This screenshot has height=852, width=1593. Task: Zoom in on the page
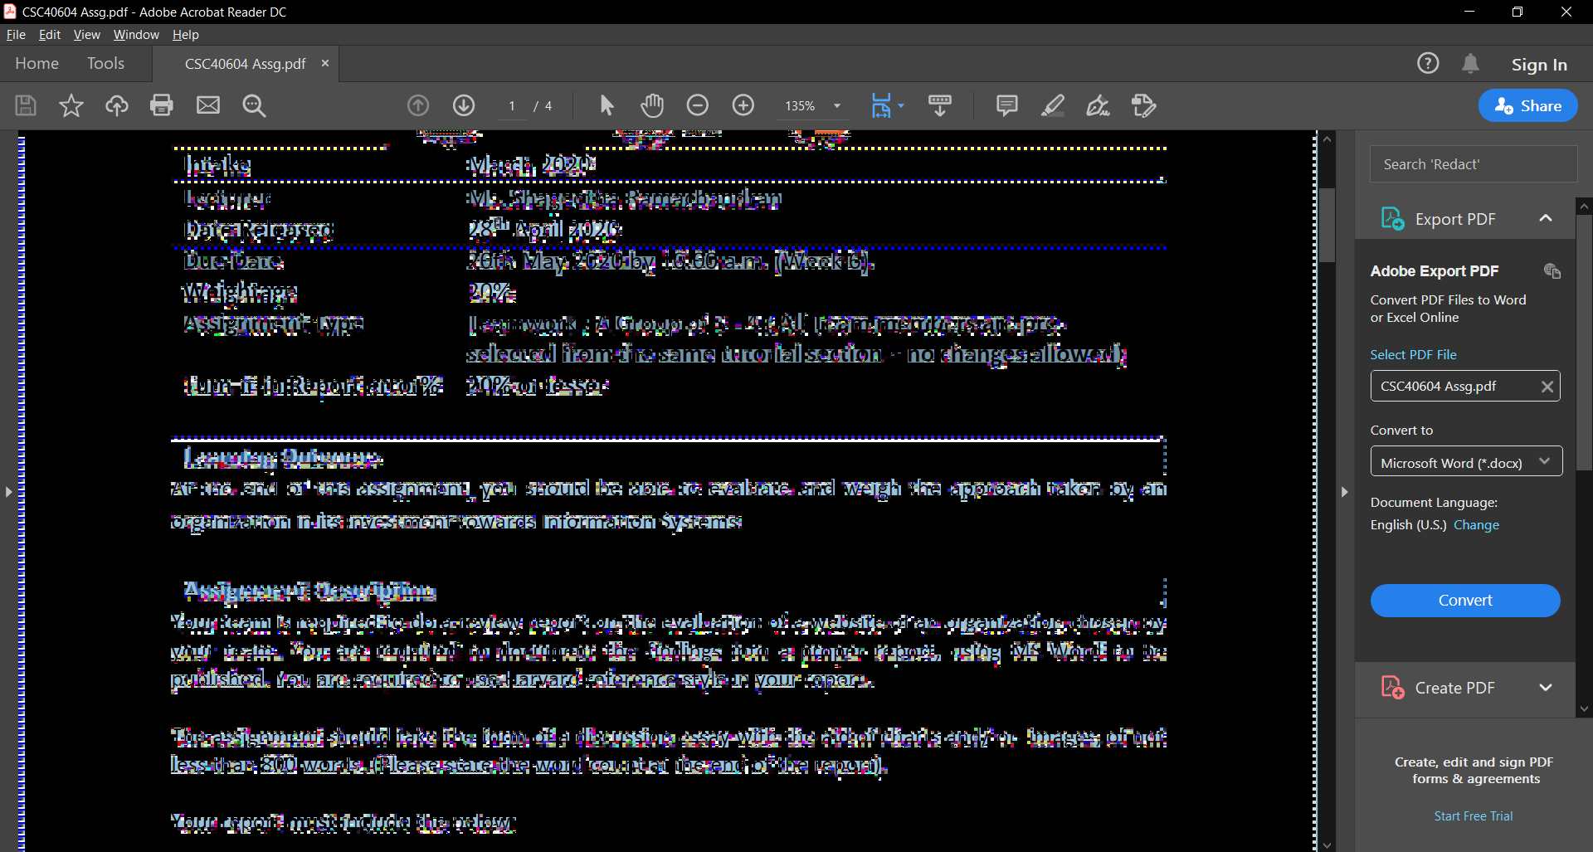click(x=743, y=105)
